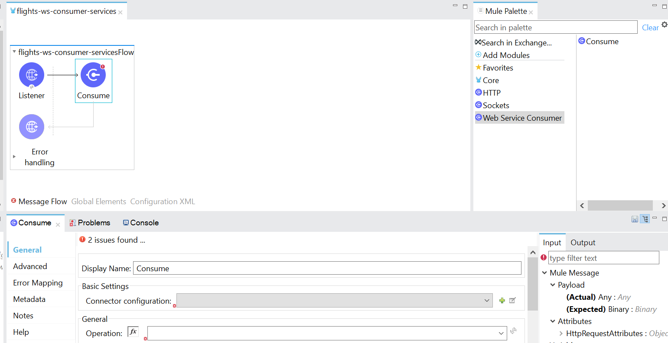
Task: Expand the Error handling section in the flow
Action: click(14, 157)
